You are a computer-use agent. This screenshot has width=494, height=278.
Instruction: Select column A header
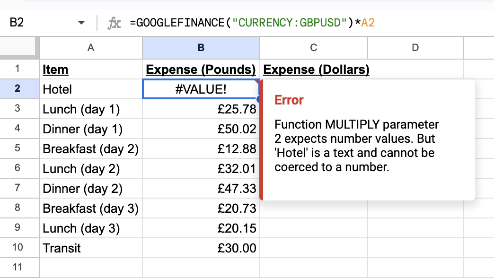[x=90, y=47]
